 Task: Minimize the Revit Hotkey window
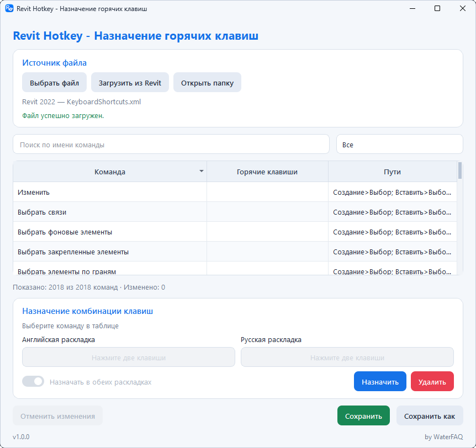(412, 8)
